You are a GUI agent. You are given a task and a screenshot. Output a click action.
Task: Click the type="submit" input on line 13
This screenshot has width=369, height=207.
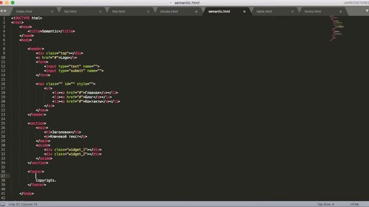click(x=74, y=71)
